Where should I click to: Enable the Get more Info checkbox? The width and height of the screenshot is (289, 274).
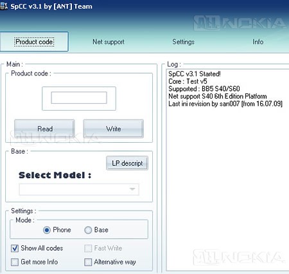pyautogui.click(x=15, y=262)
